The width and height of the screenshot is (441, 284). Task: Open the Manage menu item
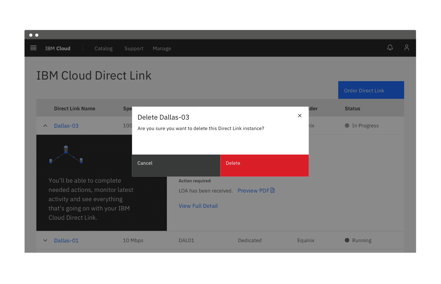[x=162, y=48]
